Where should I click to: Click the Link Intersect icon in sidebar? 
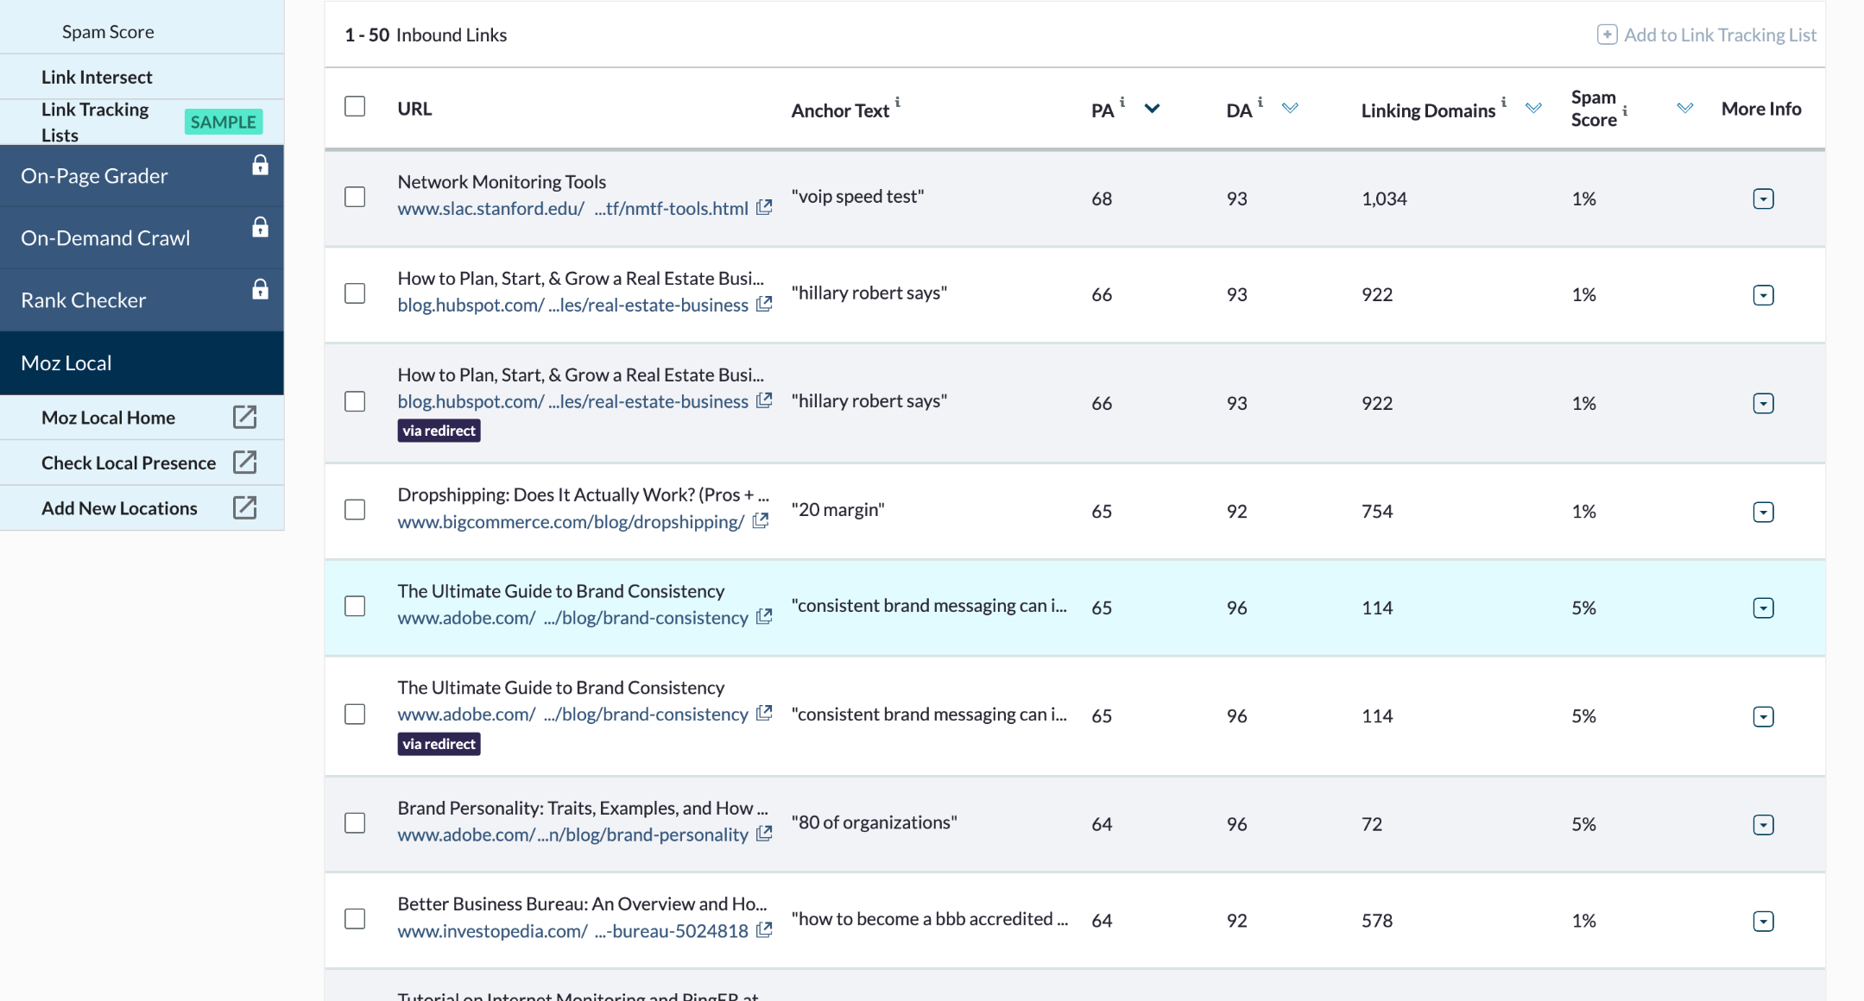98,77
